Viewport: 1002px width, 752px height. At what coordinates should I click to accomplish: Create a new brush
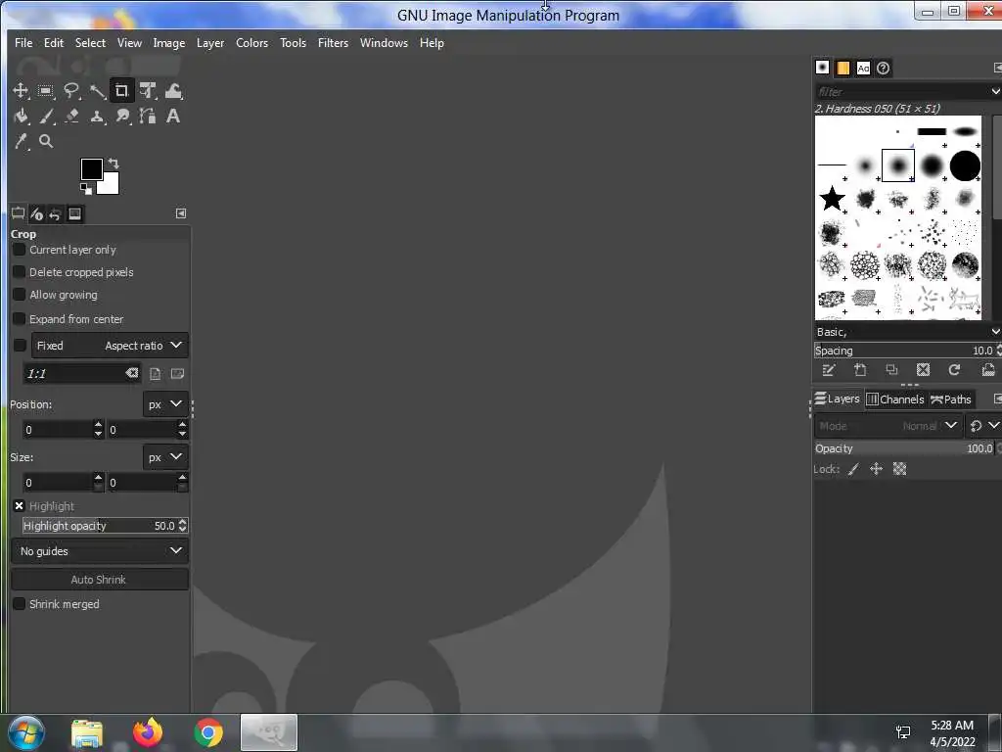[x=860, y=370]
